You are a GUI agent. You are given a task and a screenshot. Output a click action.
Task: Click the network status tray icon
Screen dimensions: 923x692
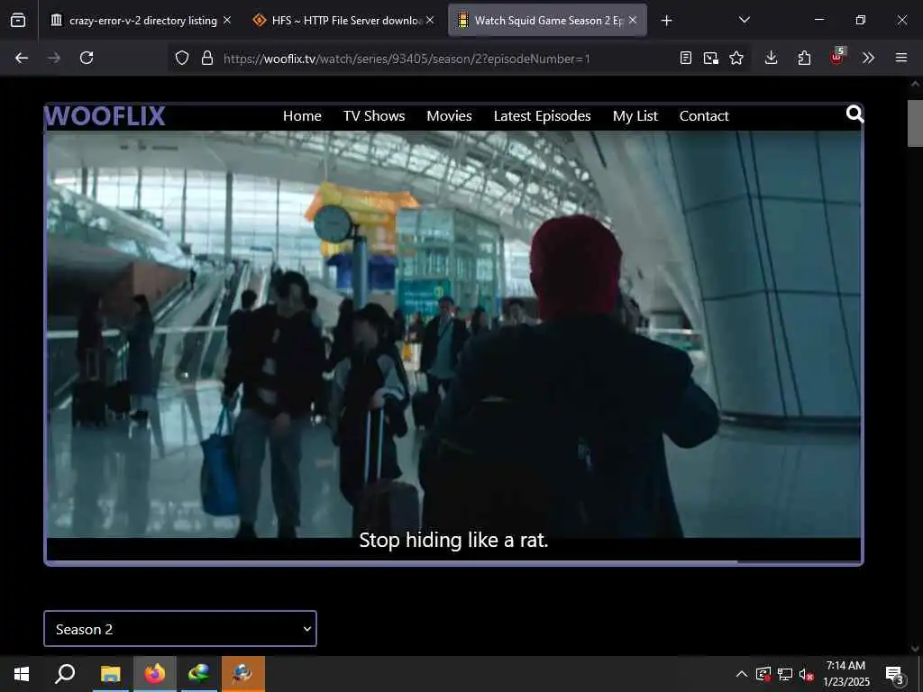pos(785,674)
